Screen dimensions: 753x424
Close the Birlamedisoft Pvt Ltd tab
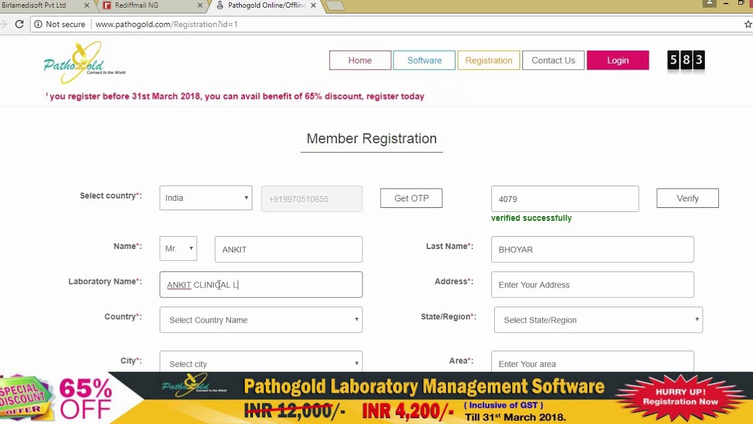(87, 5)
